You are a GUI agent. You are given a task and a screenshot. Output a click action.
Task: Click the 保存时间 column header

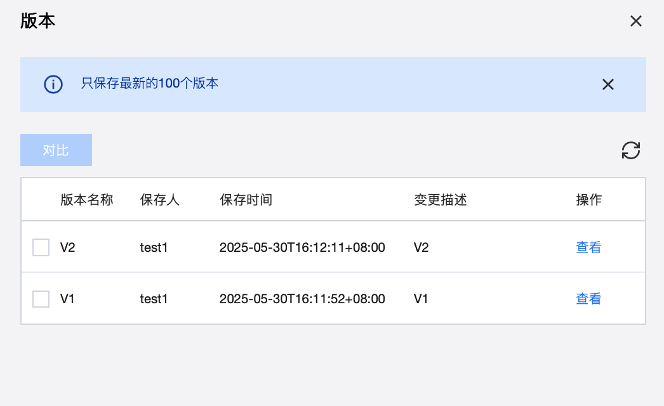pyautogui.click(x=246, y=200)
